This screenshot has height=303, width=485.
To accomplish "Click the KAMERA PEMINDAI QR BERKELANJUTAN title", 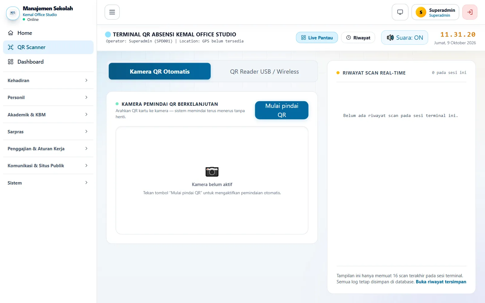I will tap(169, 104).
